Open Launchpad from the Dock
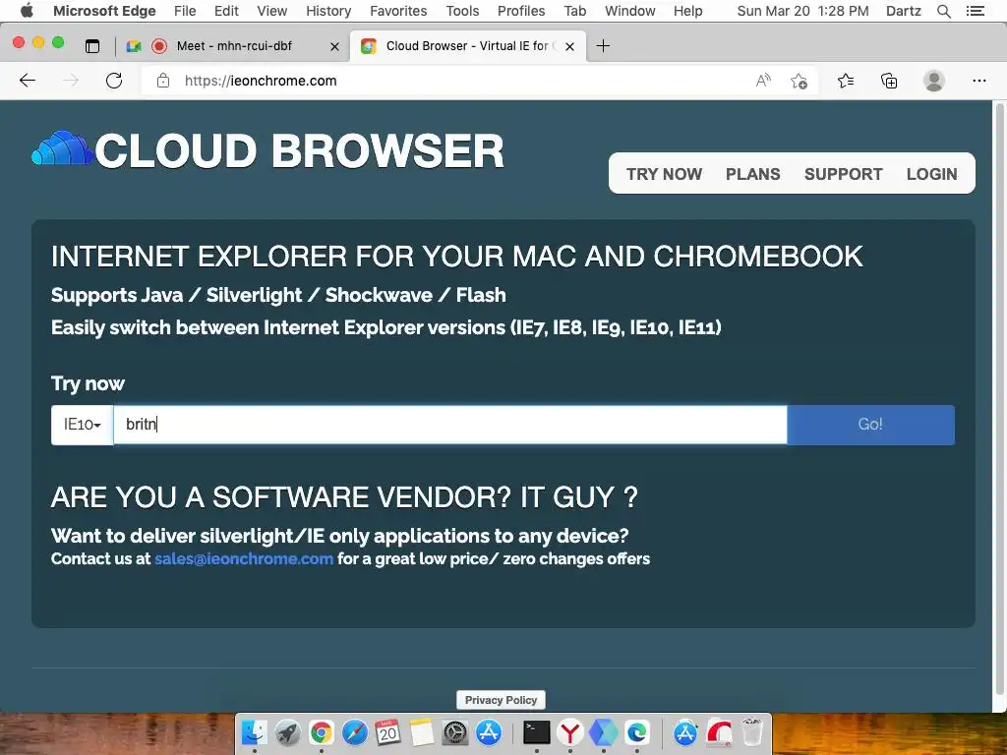 click(x=288, y=732)
